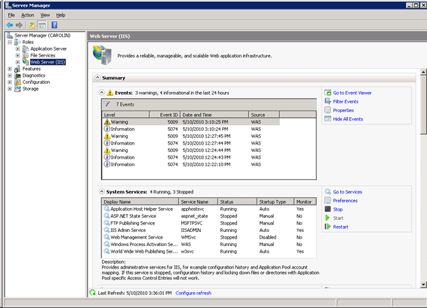Collapse the System Services section chevron

coord(101,191)
